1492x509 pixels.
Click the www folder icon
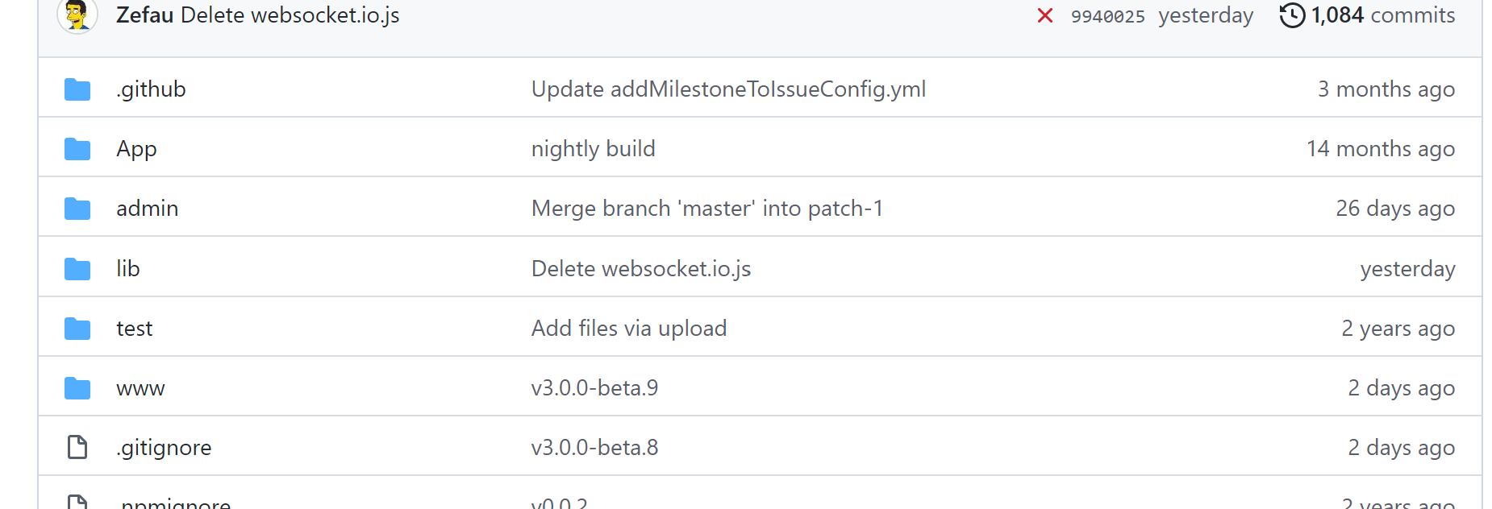point(77,387)
